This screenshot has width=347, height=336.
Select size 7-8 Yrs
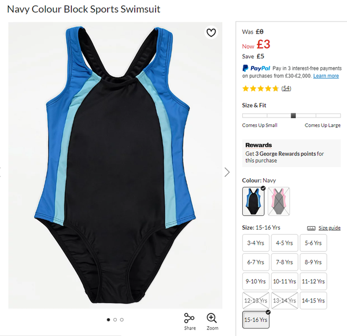285,263
